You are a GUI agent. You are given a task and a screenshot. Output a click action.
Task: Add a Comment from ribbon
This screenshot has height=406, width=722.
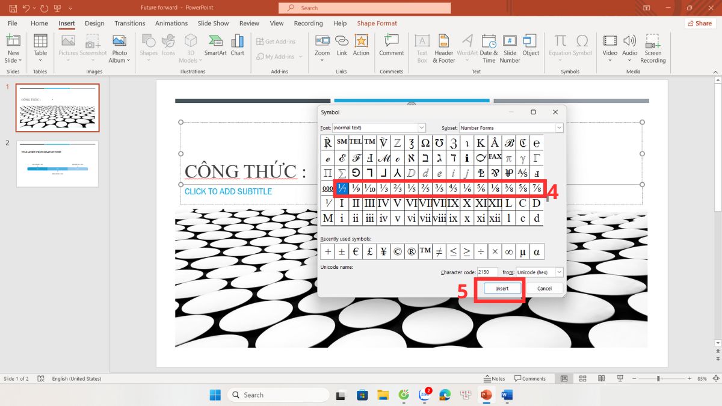pyautogui.click(x=391, y=45)
